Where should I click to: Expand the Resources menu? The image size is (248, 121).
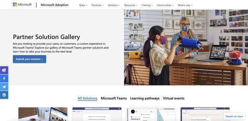pos(131,5)
